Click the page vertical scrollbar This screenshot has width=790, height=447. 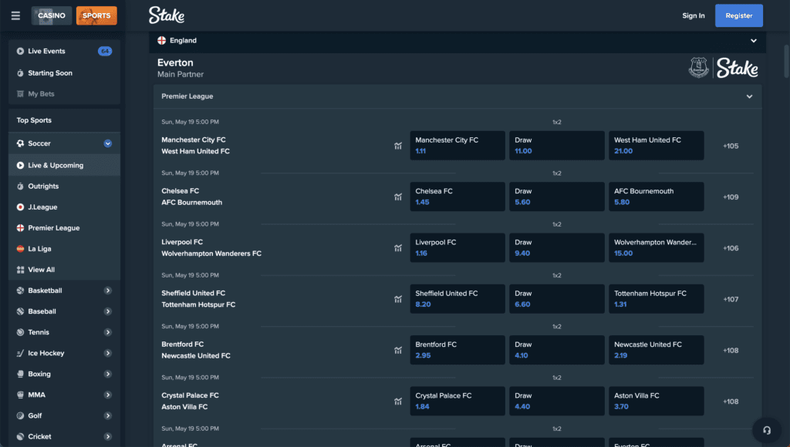[786, 61]
